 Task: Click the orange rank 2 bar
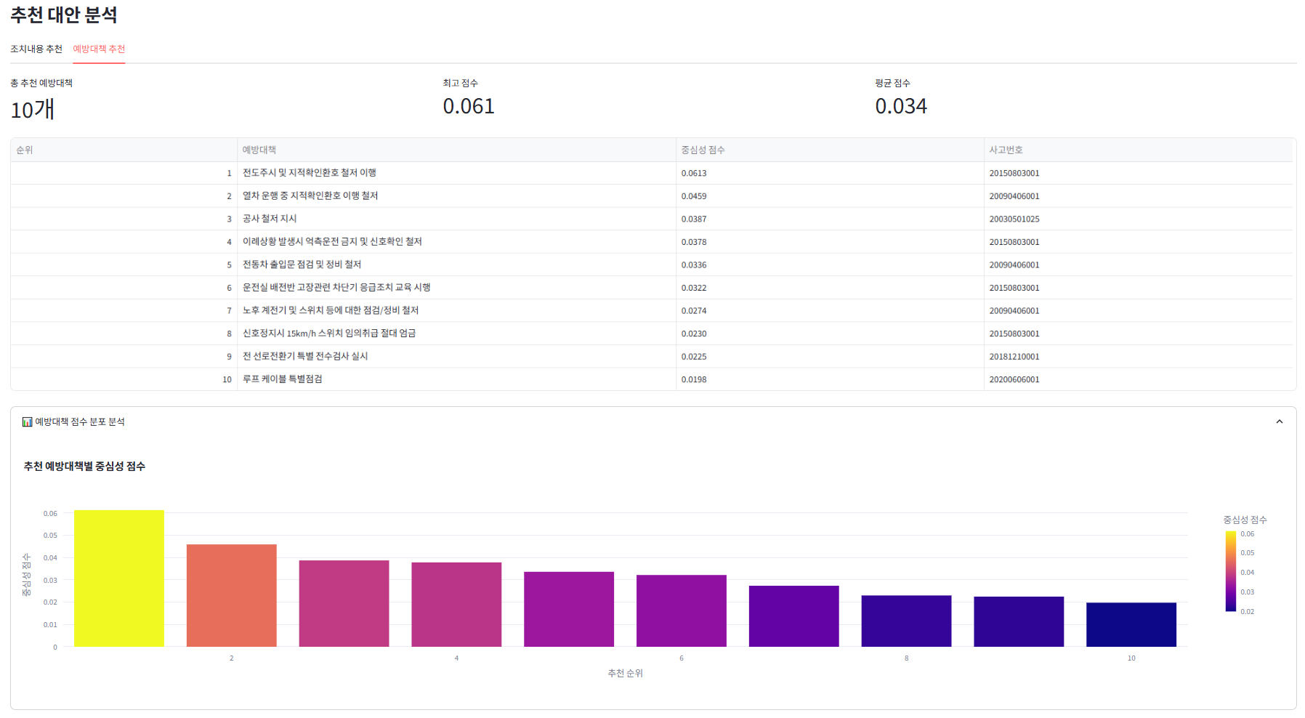(x=231, y=596)
